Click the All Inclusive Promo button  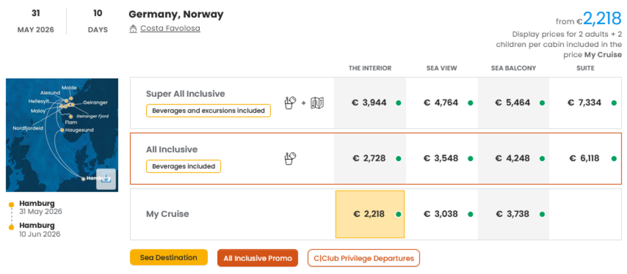coord(257,258)
